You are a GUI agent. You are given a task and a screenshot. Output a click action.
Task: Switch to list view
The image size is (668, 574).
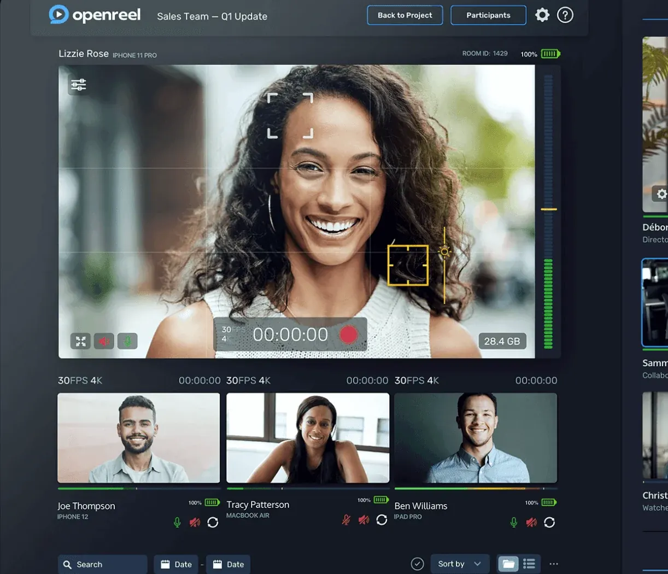pyautogui.click(x=529, y=564)
